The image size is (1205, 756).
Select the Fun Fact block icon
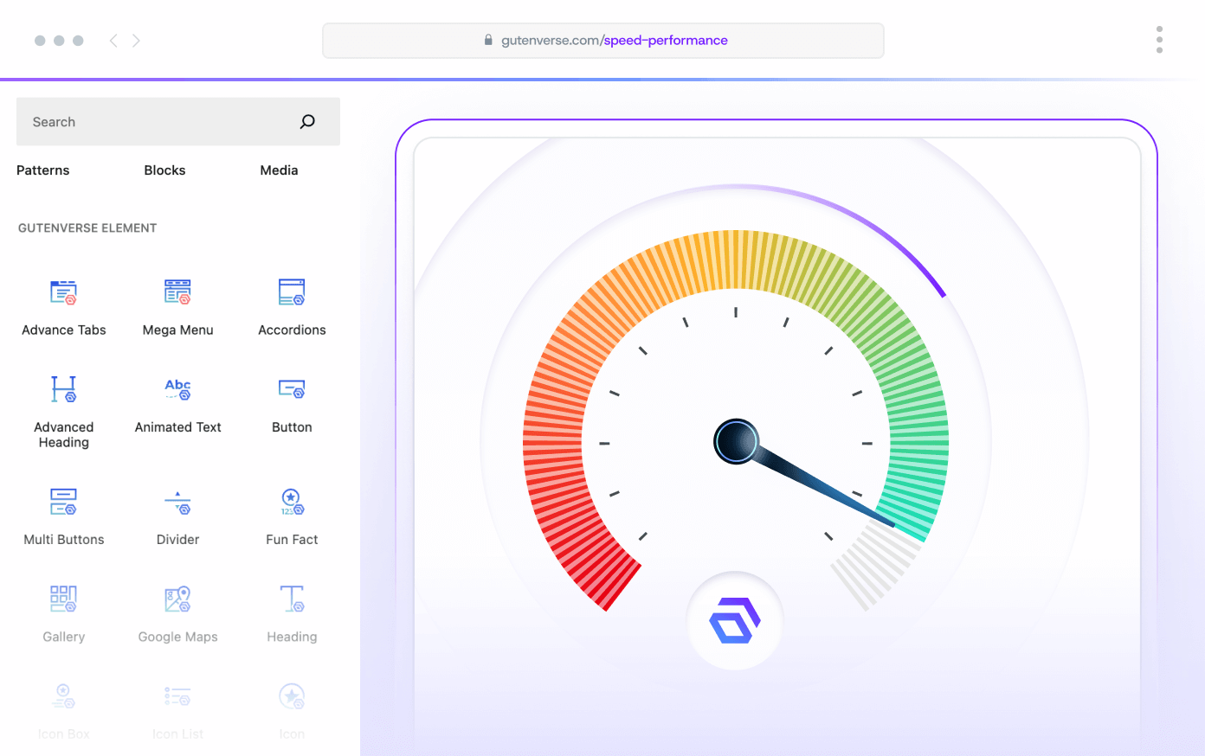point(292,502)
